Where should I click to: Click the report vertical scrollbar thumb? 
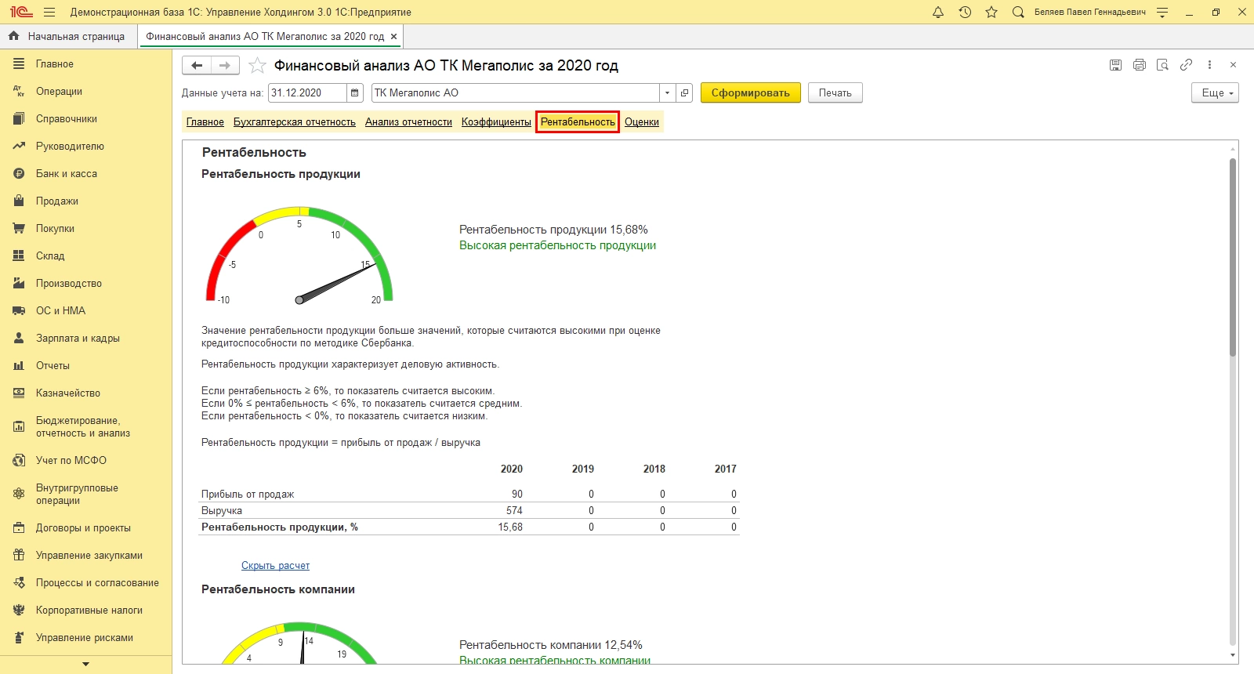click(1233, 257)
